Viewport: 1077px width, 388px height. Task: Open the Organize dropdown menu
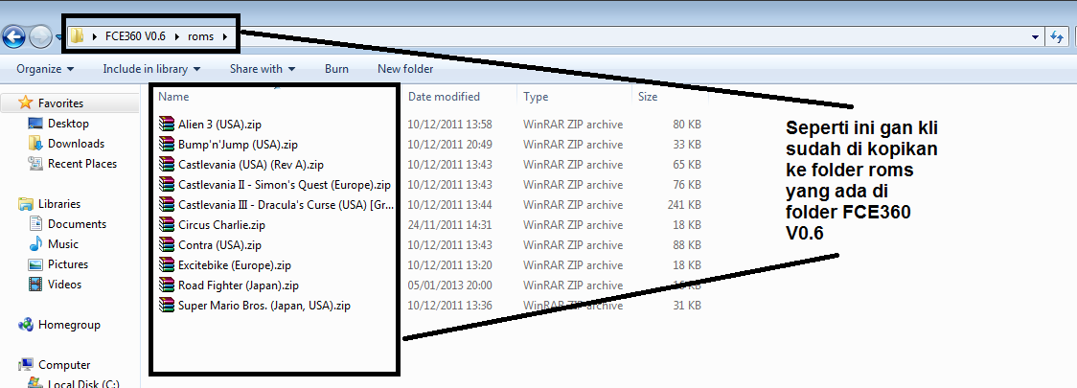coord(45,69)
